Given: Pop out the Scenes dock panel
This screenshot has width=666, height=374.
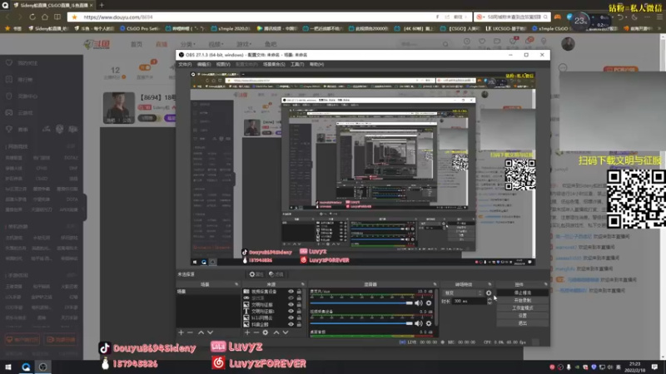Looking at the screenshot, I should (x=236, y=284).
